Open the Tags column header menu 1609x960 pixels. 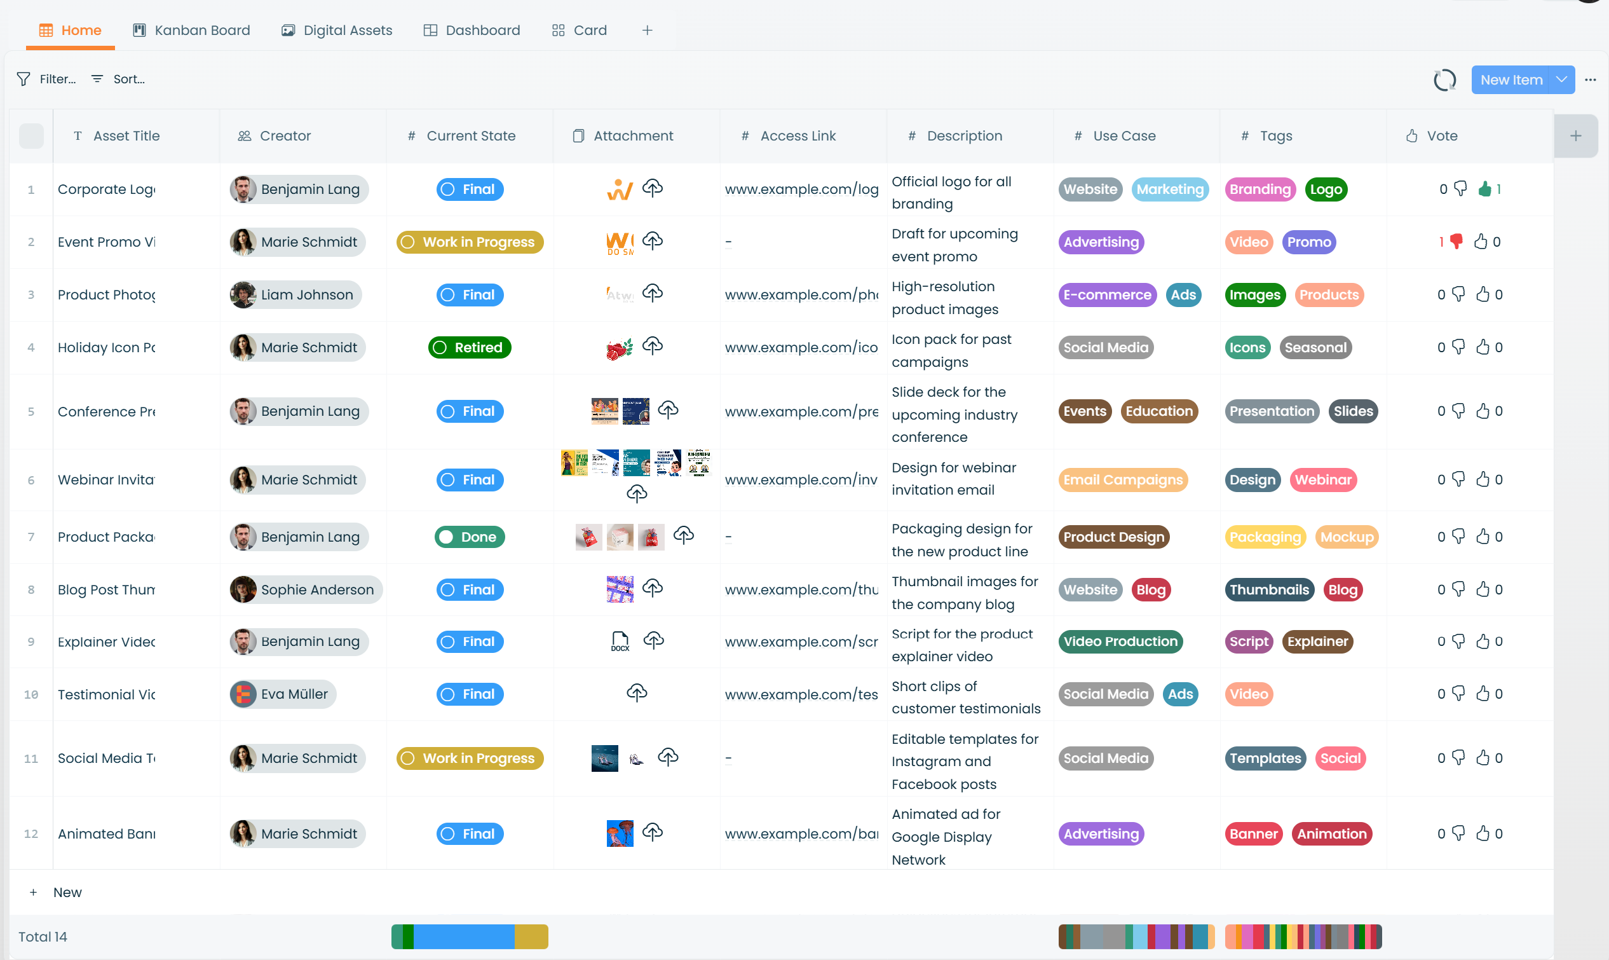point(1303,136)
